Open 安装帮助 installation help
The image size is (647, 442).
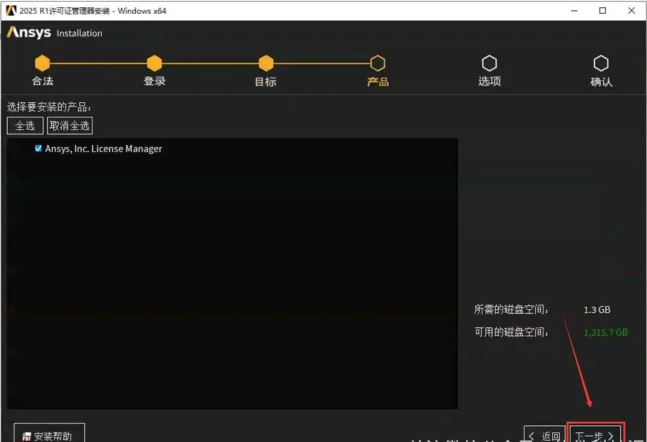49,434
